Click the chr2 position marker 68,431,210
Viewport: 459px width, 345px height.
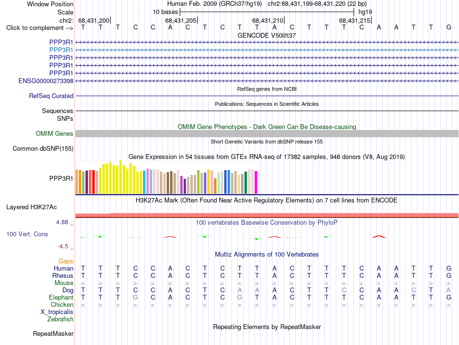268,20
